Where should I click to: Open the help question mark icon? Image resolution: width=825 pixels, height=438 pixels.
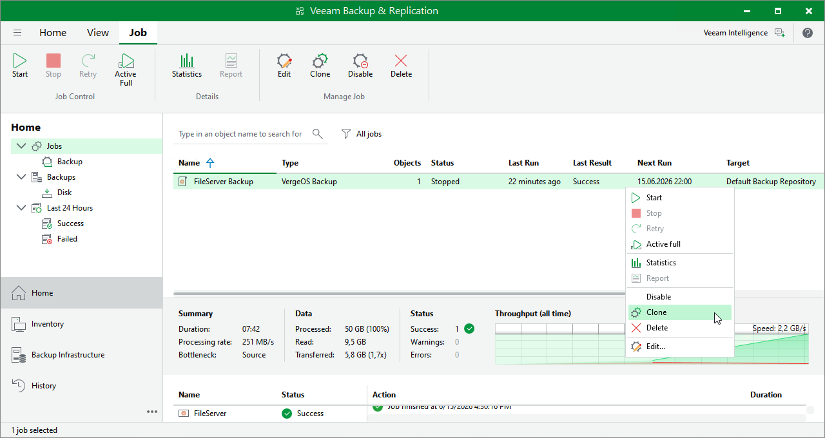808,33
